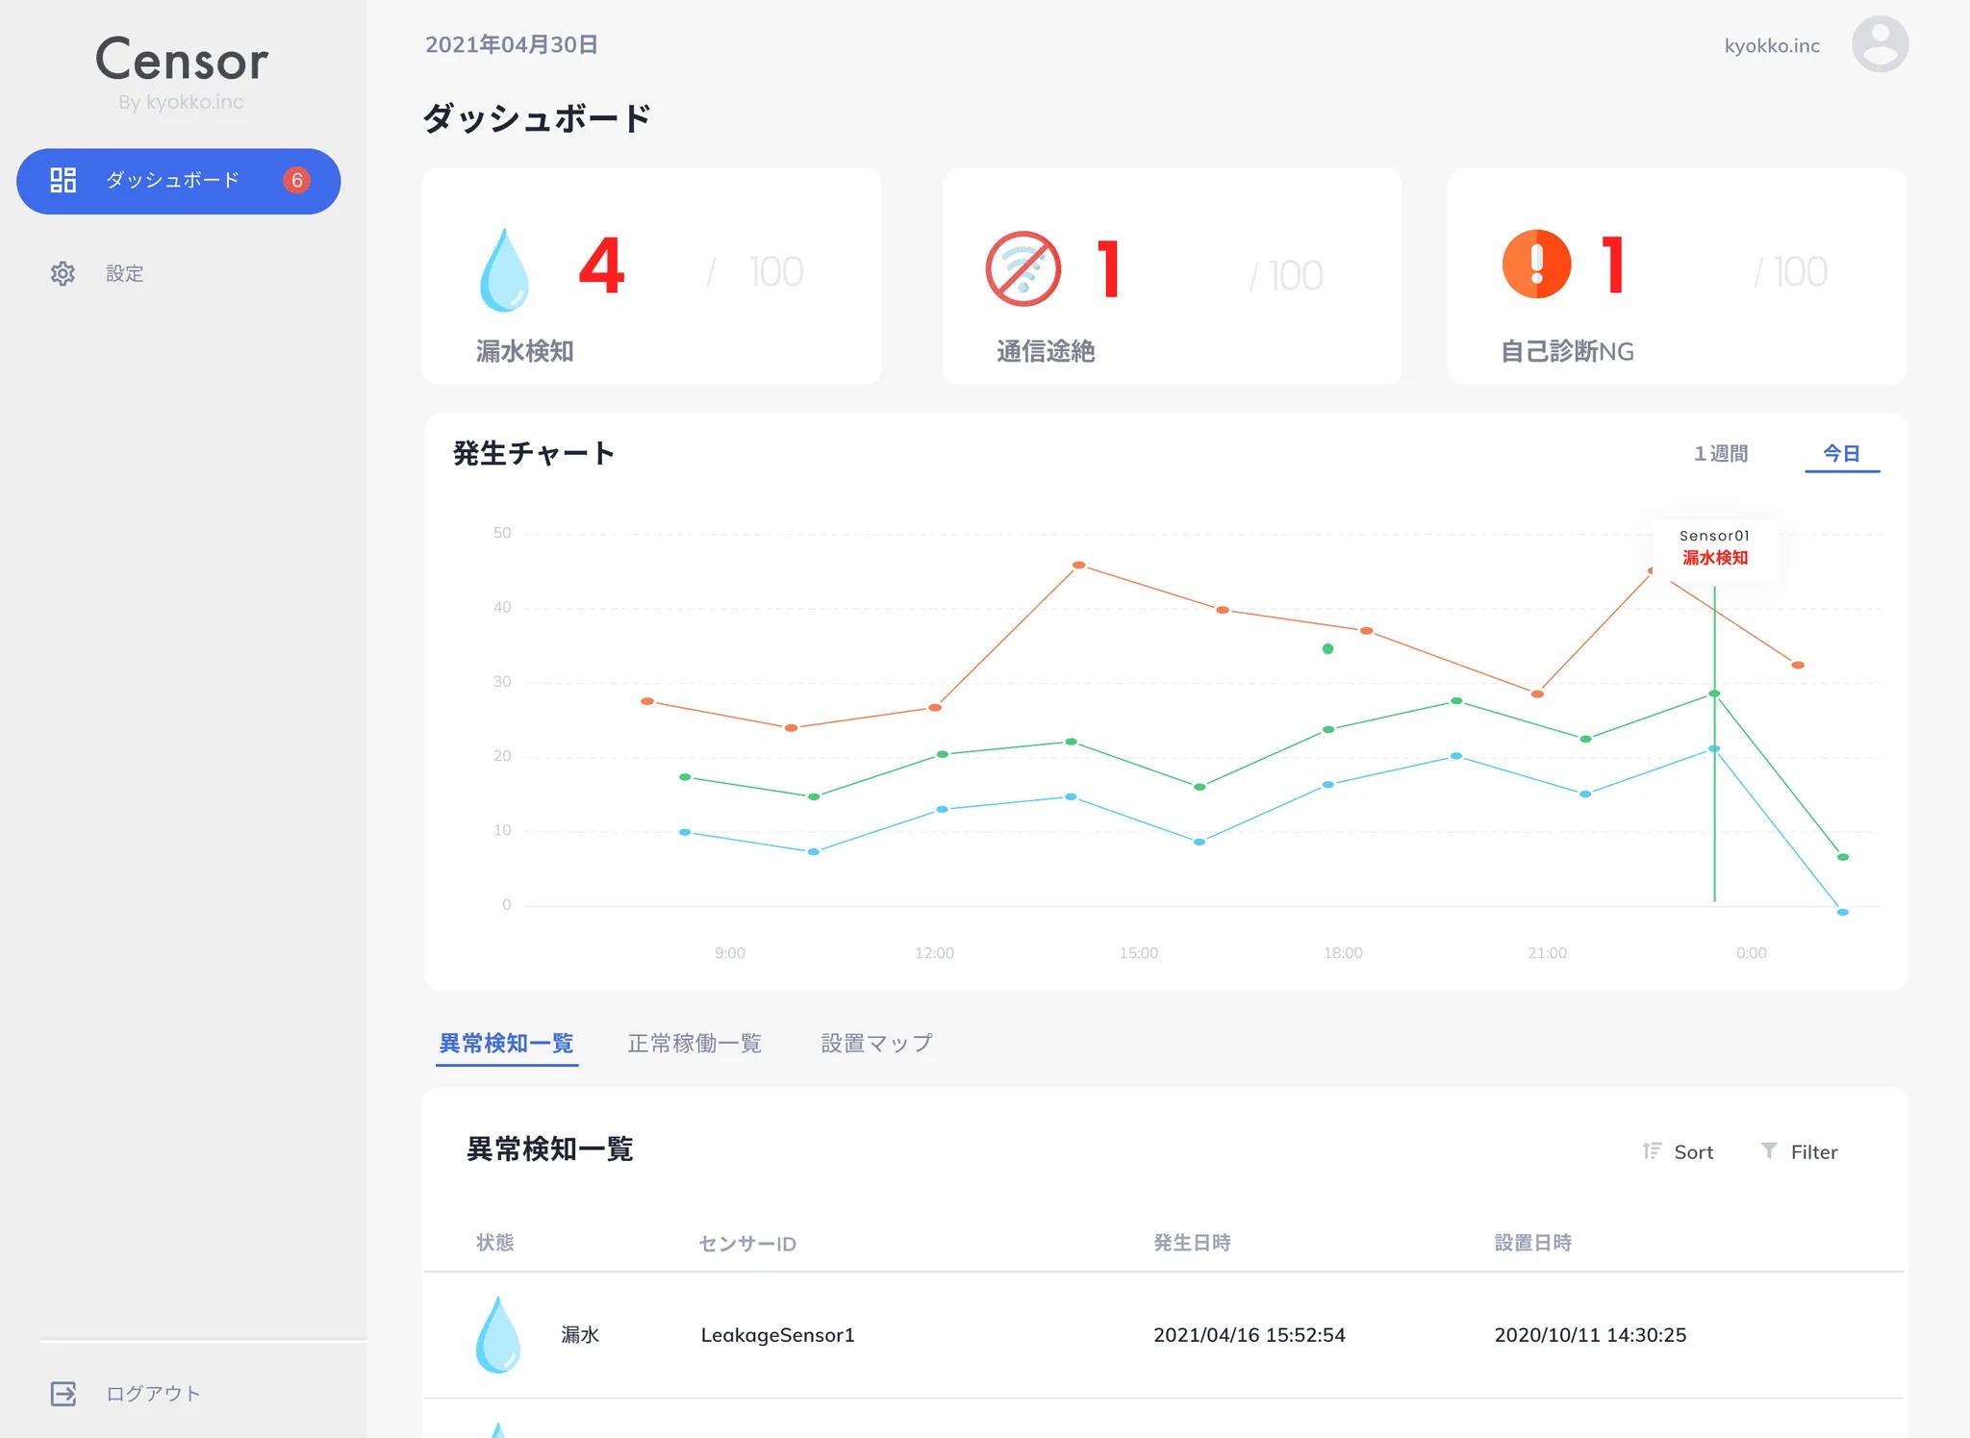Click the 設置日時 column header
This screenshot has height=1438, width=1970.
(x=1532, y=1243)
